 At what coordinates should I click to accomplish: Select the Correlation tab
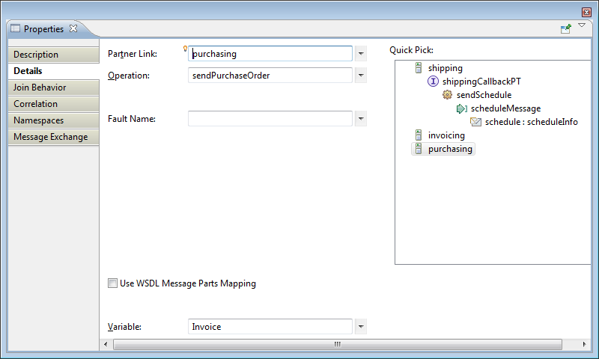(52, 104)
